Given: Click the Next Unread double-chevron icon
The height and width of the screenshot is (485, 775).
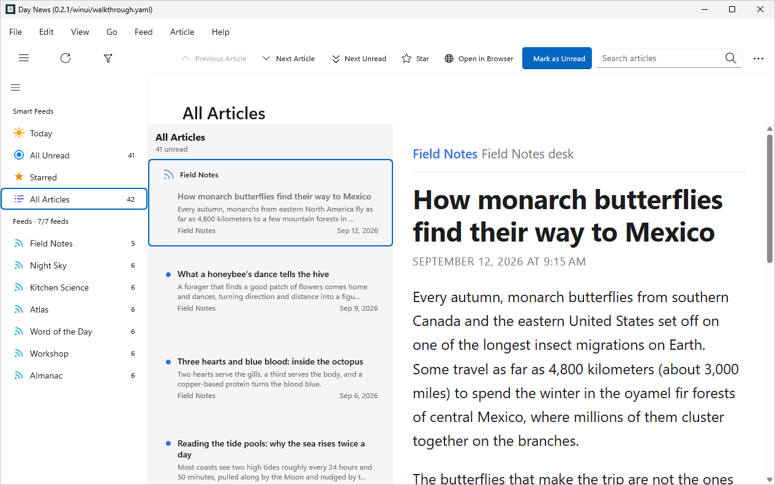Looking at the screenshot, I should click(335, 59).
